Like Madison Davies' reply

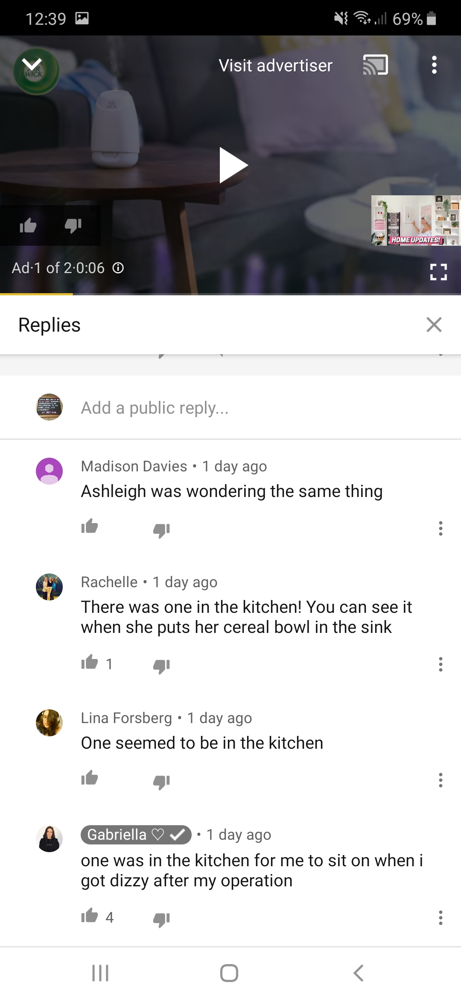90,526
